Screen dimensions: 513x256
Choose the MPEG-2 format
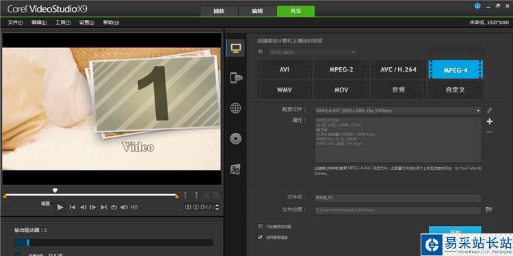click(x=341, y=69)
